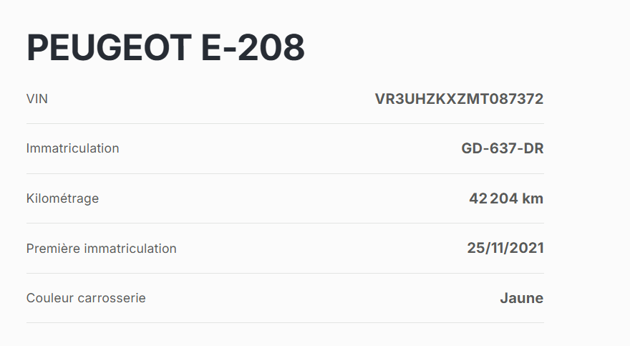Click the separator line beneath the GD-637-DR row
This screenshot has width=630, height=346.
(x=285, y=173)
